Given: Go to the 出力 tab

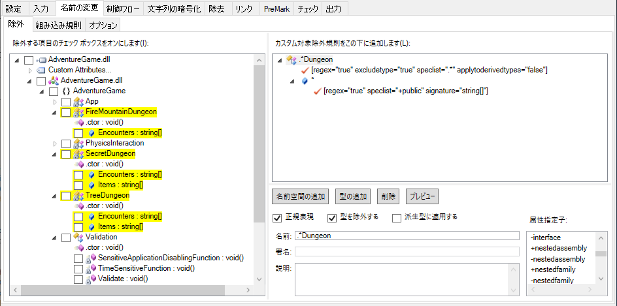Looking at the screenshot, I should pos(334,9).
